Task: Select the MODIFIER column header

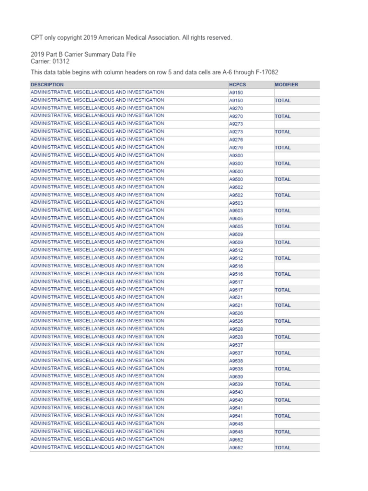Action: [287, 85]
